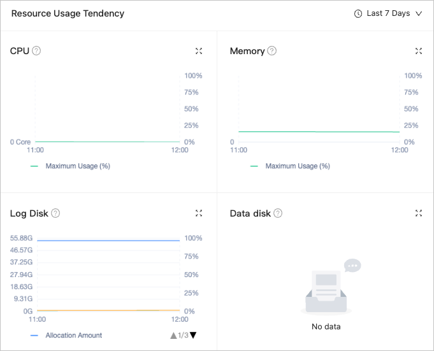Click the clock icon beside Last 7 Days
Screen dimensions: 434x351
click(358, 13)
